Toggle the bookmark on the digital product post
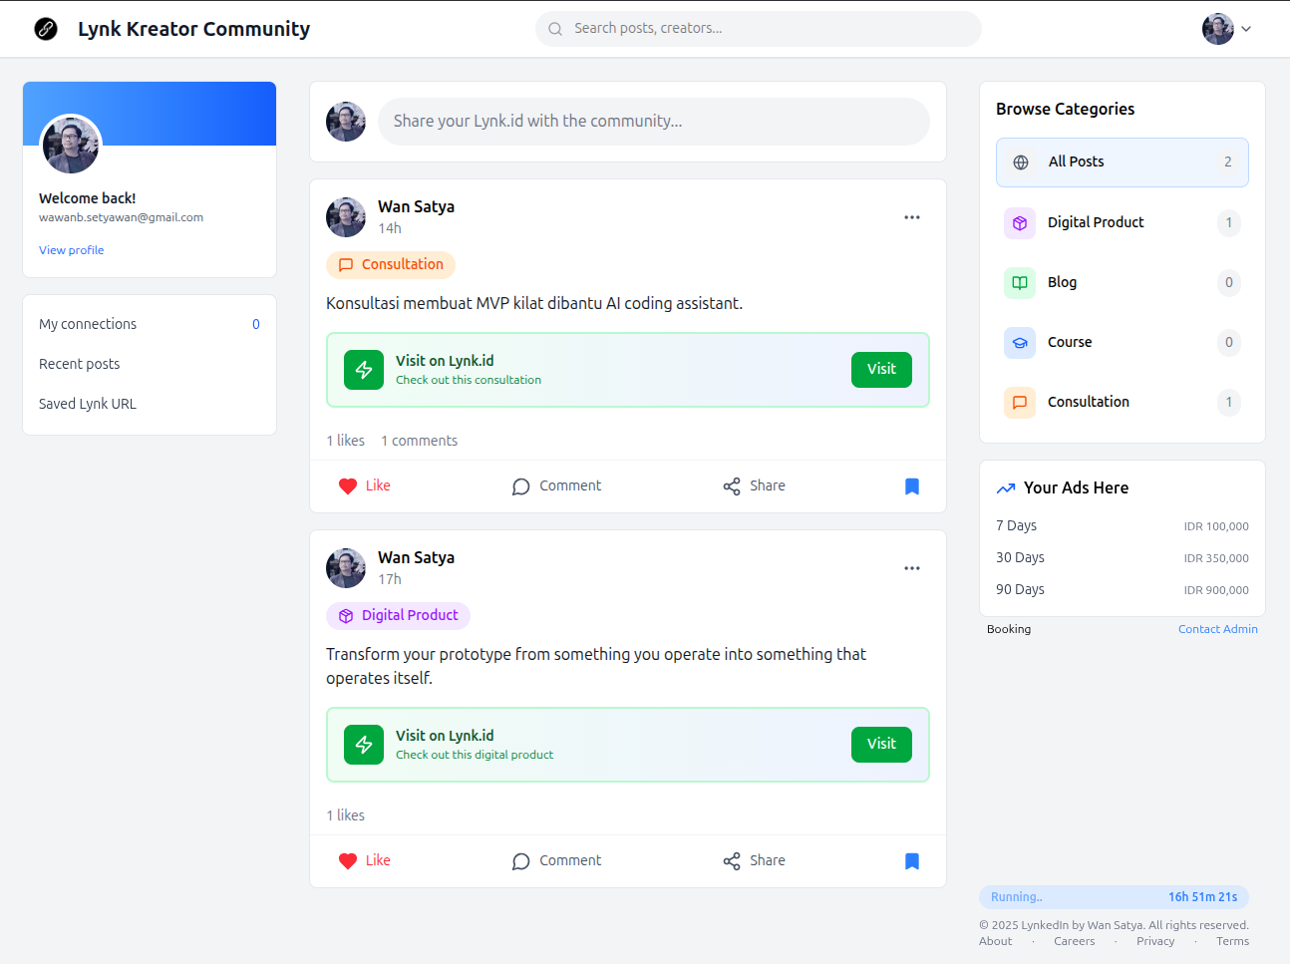1290x964 pixels. [912, 861]
